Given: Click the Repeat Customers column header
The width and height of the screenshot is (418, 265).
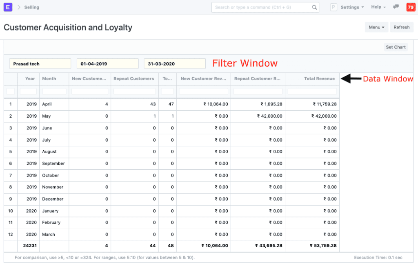Looking at the screenshot, I should (x=135, y=79).
